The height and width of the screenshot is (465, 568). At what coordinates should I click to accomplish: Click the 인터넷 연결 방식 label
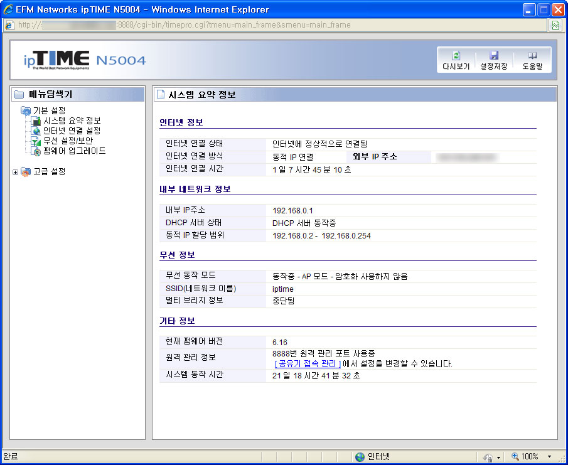pos(194,156)
